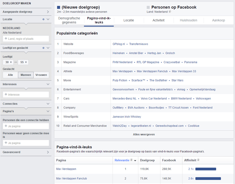235x184 pixels.
Task: Click the info icon next to Land: Nederland
Action: click(x=170, y=11)
